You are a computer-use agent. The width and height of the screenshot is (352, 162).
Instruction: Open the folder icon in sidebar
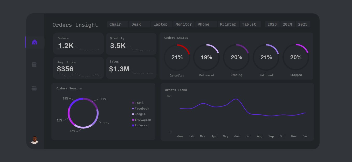click(34, 88)
